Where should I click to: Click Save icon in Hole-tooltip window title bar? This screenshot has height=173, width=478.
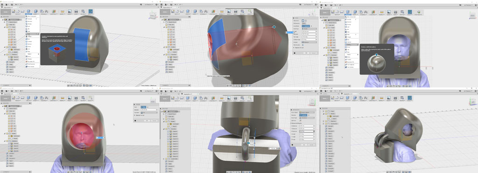[12, 5]
